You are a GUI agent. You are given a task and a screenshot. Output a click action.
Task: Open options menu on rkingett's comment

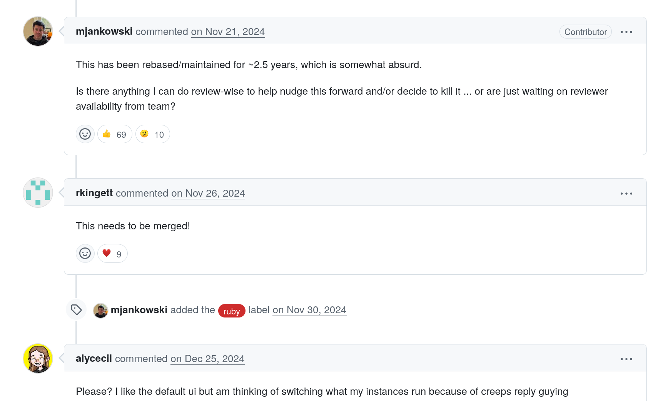[x=626, y=194]
